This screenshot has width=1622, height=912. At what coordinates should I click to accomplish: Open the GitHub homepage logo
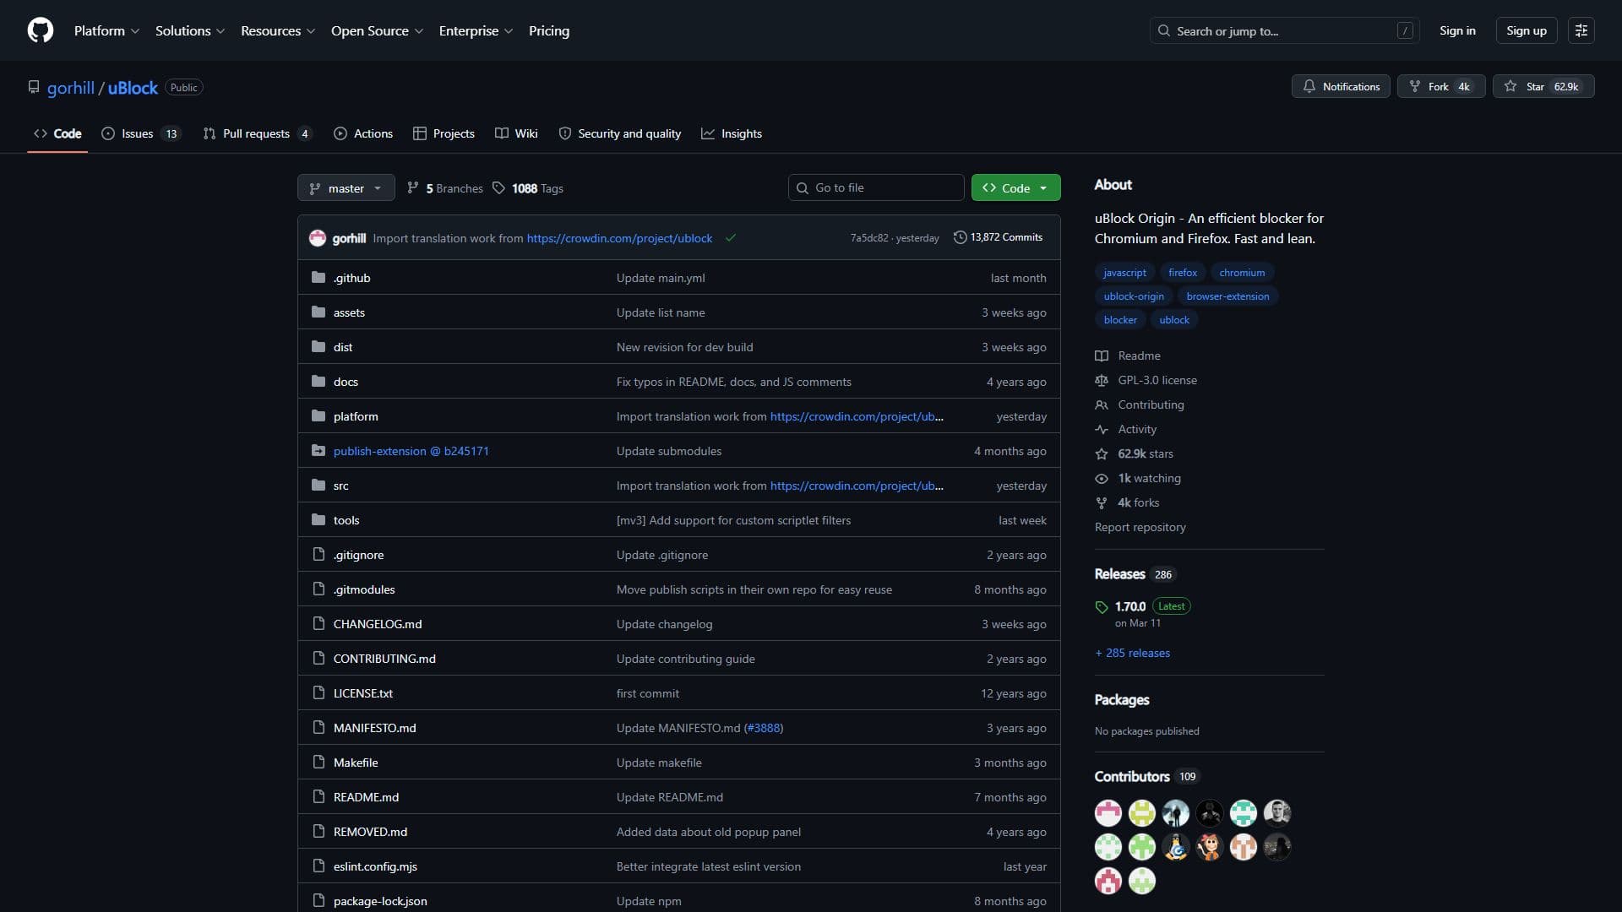(41, 30)
